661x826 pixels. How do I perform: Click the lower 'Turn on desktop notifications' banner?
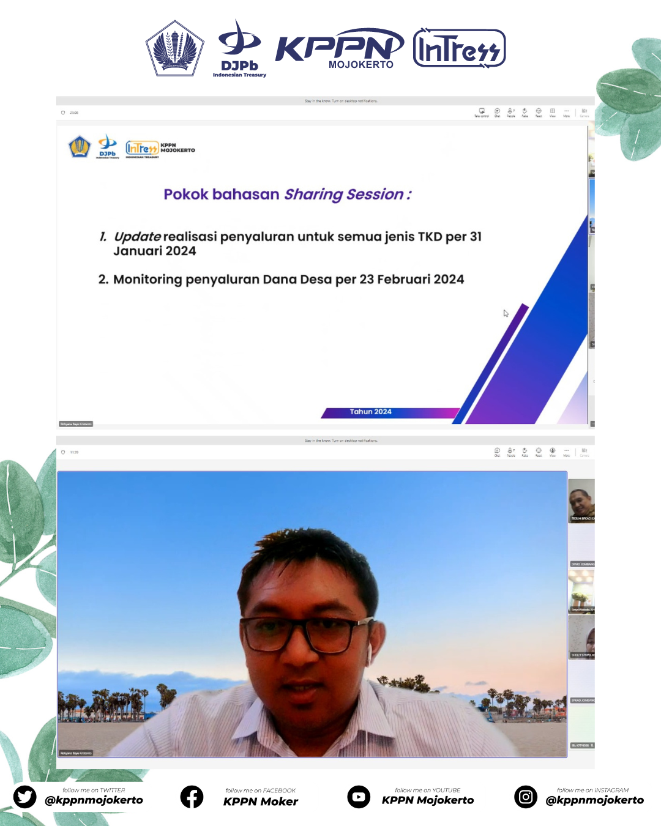coord(341,441)
